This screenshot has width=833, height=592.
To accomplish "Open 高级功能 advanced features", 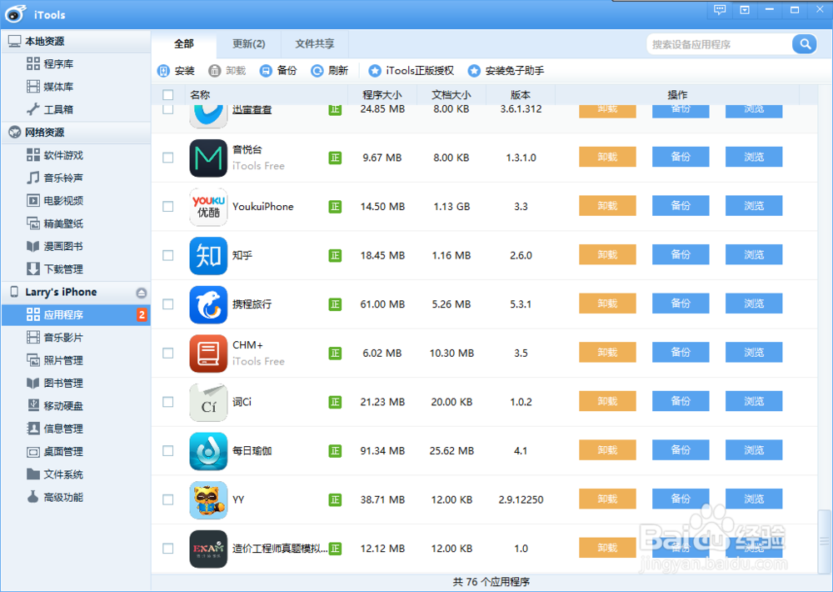I will [x=55, y=497].
